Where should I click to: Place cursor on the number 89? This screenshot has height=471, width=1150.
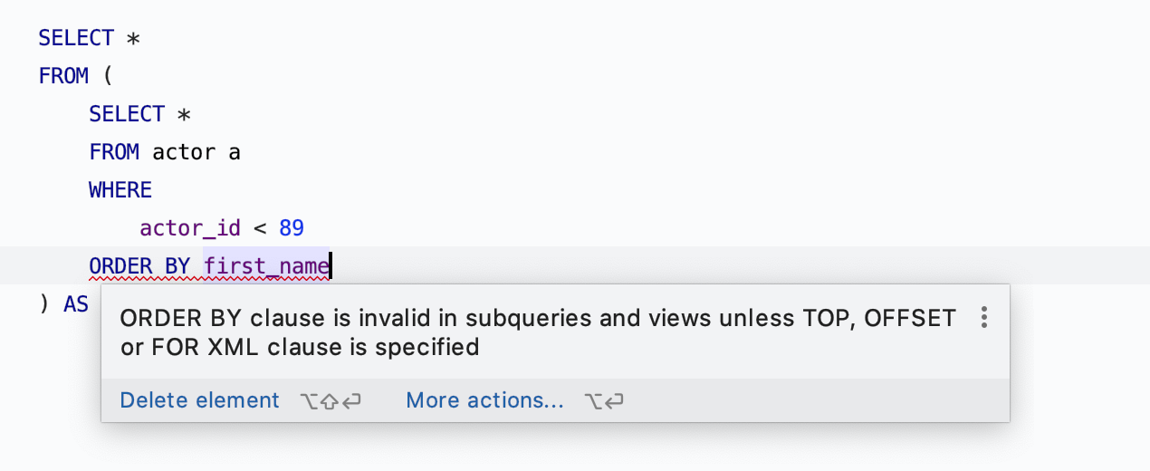292,228
